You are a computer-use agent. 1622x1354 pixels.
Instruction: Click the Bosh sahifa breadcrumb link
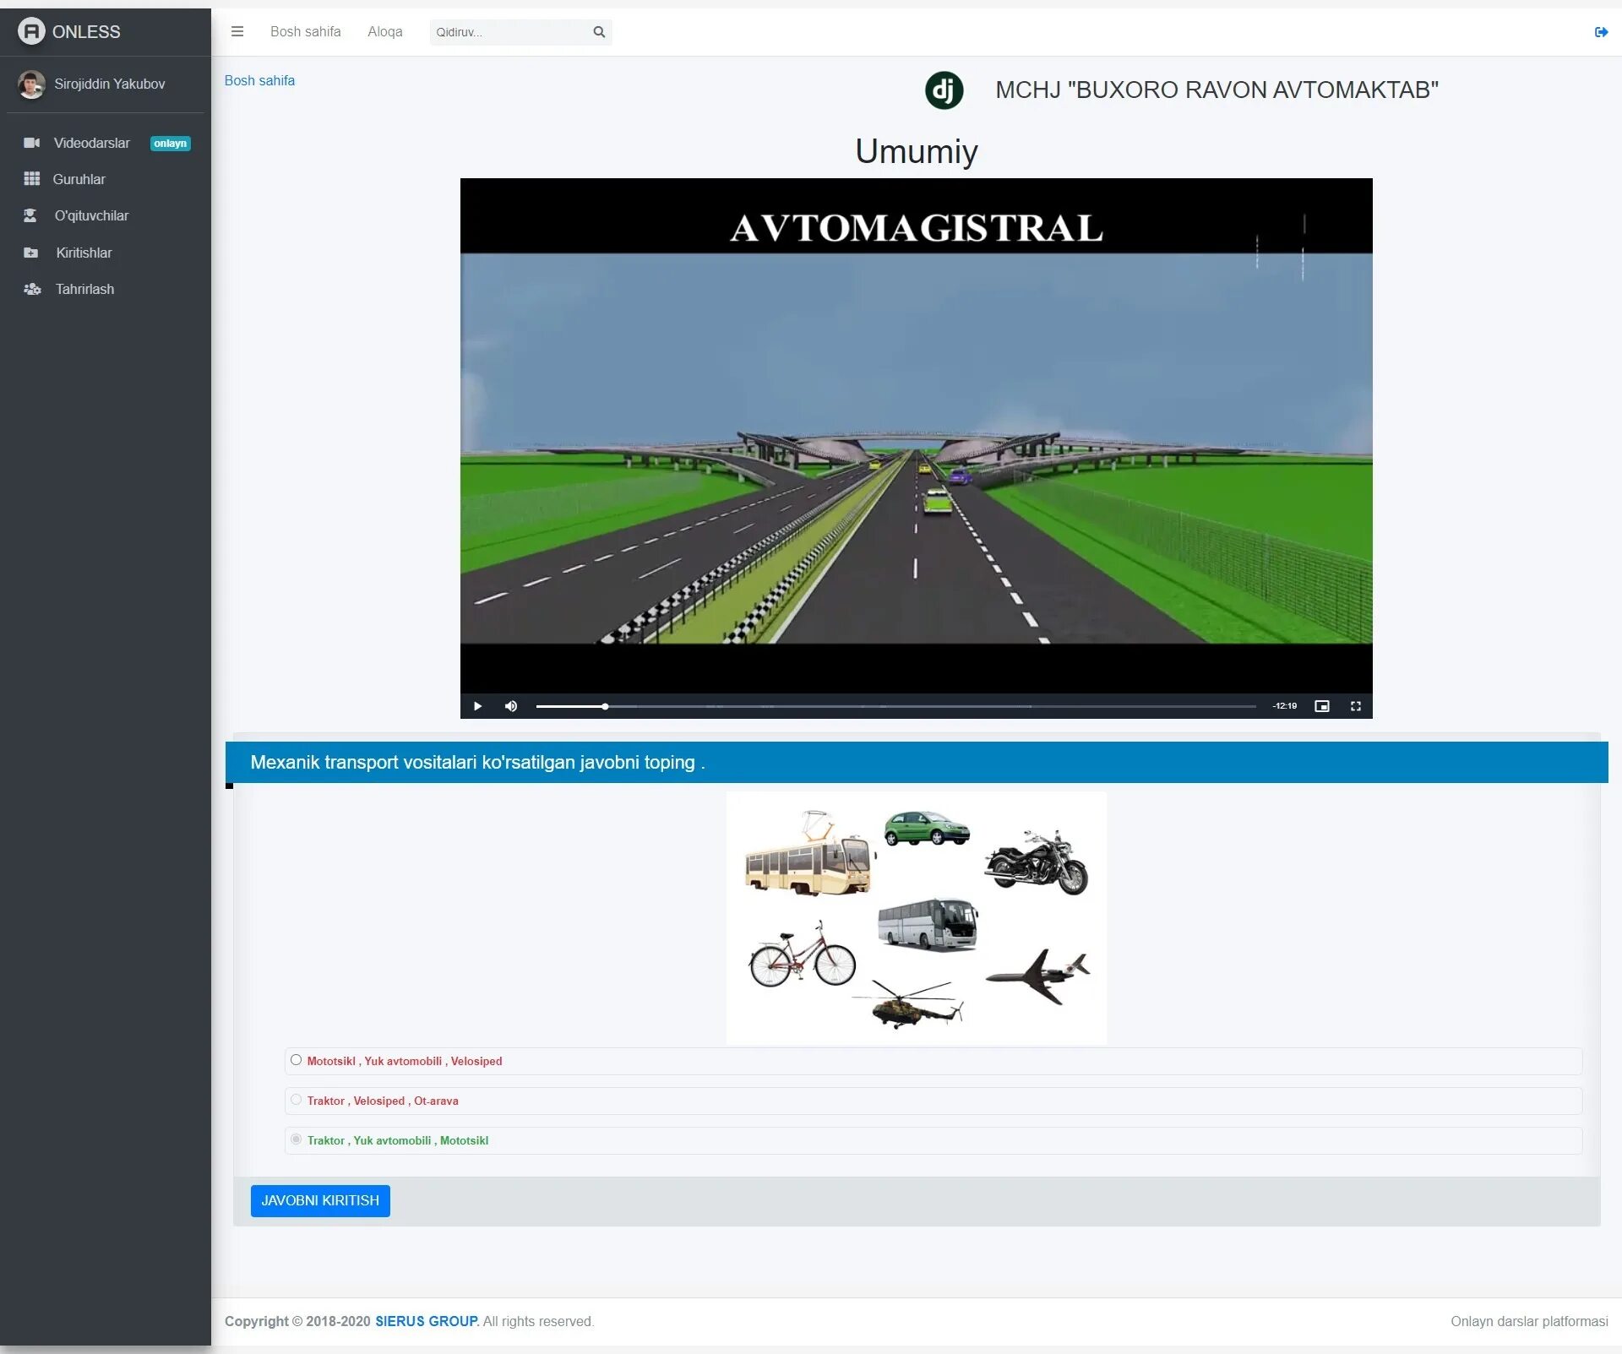259,80
